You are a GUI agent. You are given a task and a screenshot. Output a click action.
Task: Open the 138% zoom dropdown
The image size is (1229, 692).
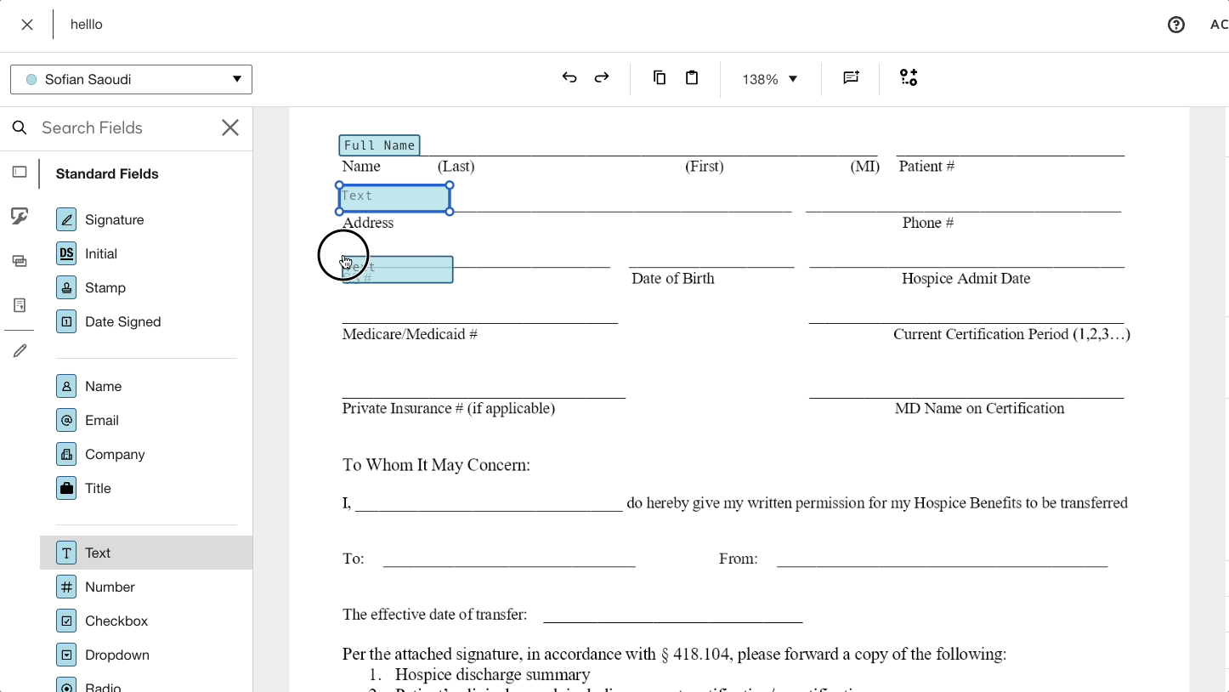coord(769,79)
